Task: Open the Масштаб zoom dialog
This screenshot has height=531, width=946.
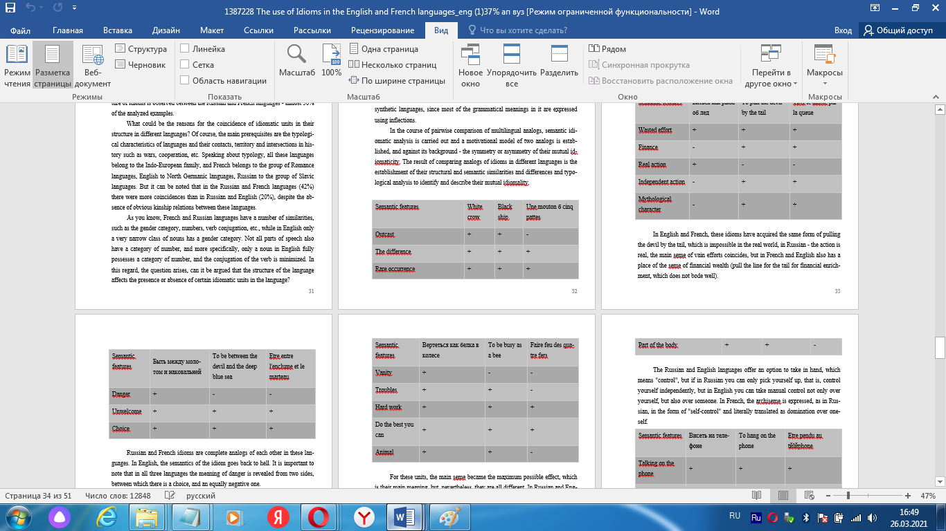Action: pos(297,61)
